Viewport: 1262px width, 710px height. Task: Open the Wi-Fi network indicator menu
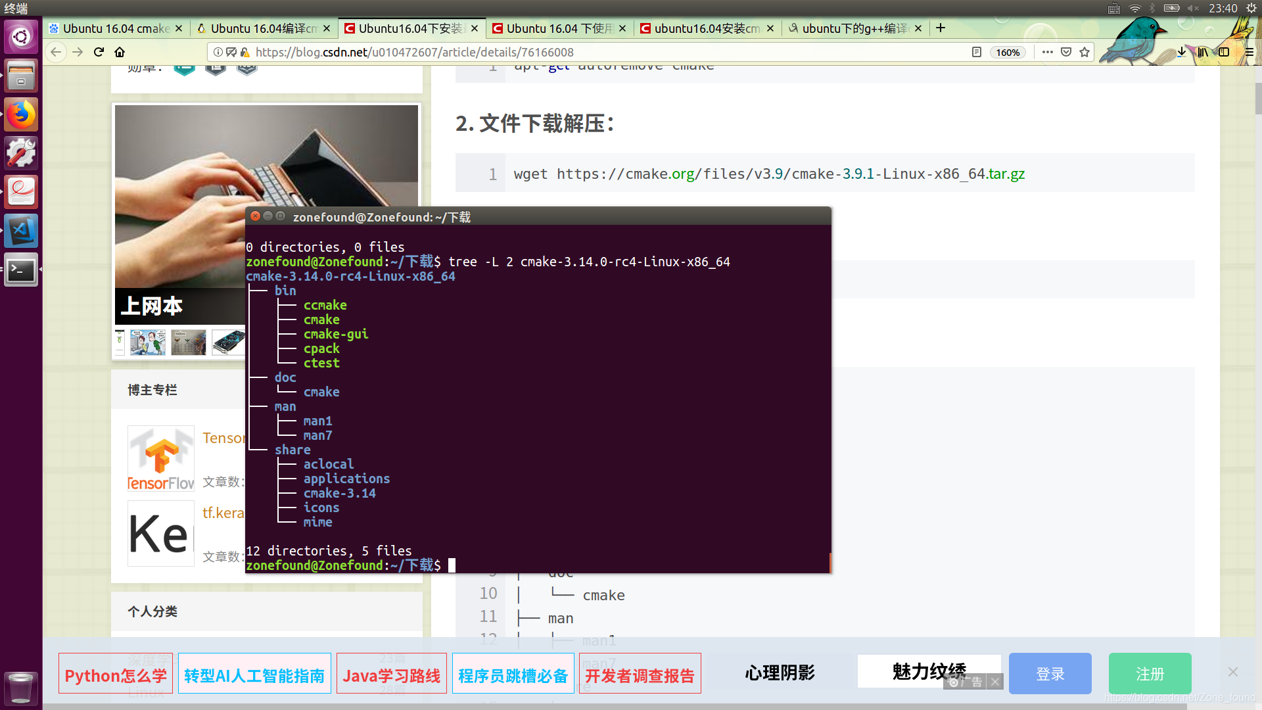[x=1134, y=8]
